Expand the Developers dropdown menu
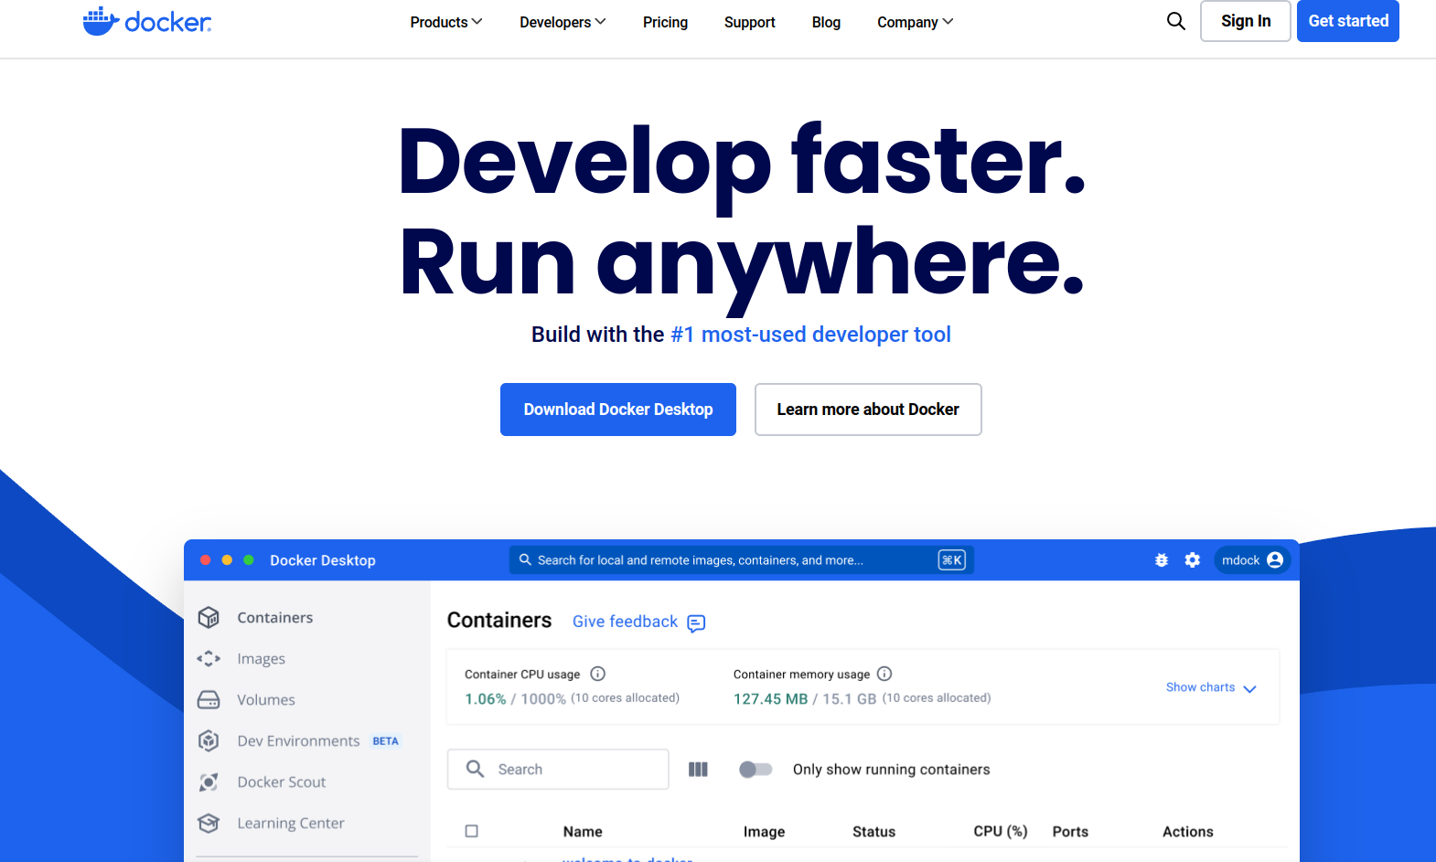The height and width of the screenshot is (862, 1436). tap(563, 22)
